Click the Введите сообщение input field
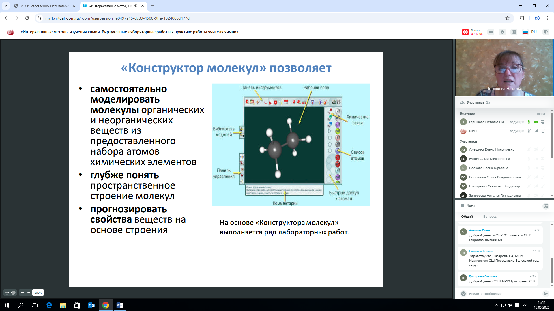The width and height of the screenshot is (554, 311). (504, 294)
